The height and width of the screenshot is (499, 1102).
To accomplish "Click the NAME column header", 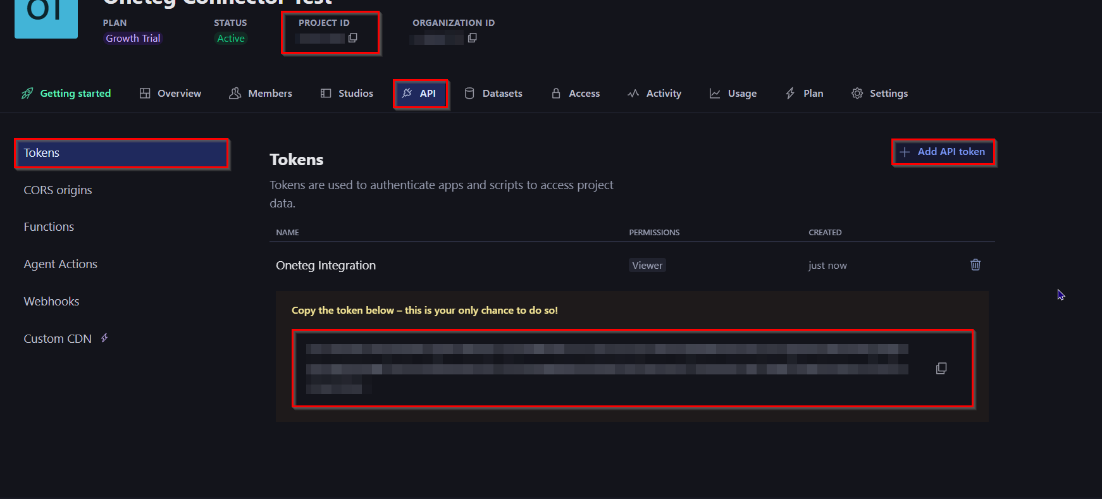I will tap(287, 233).
